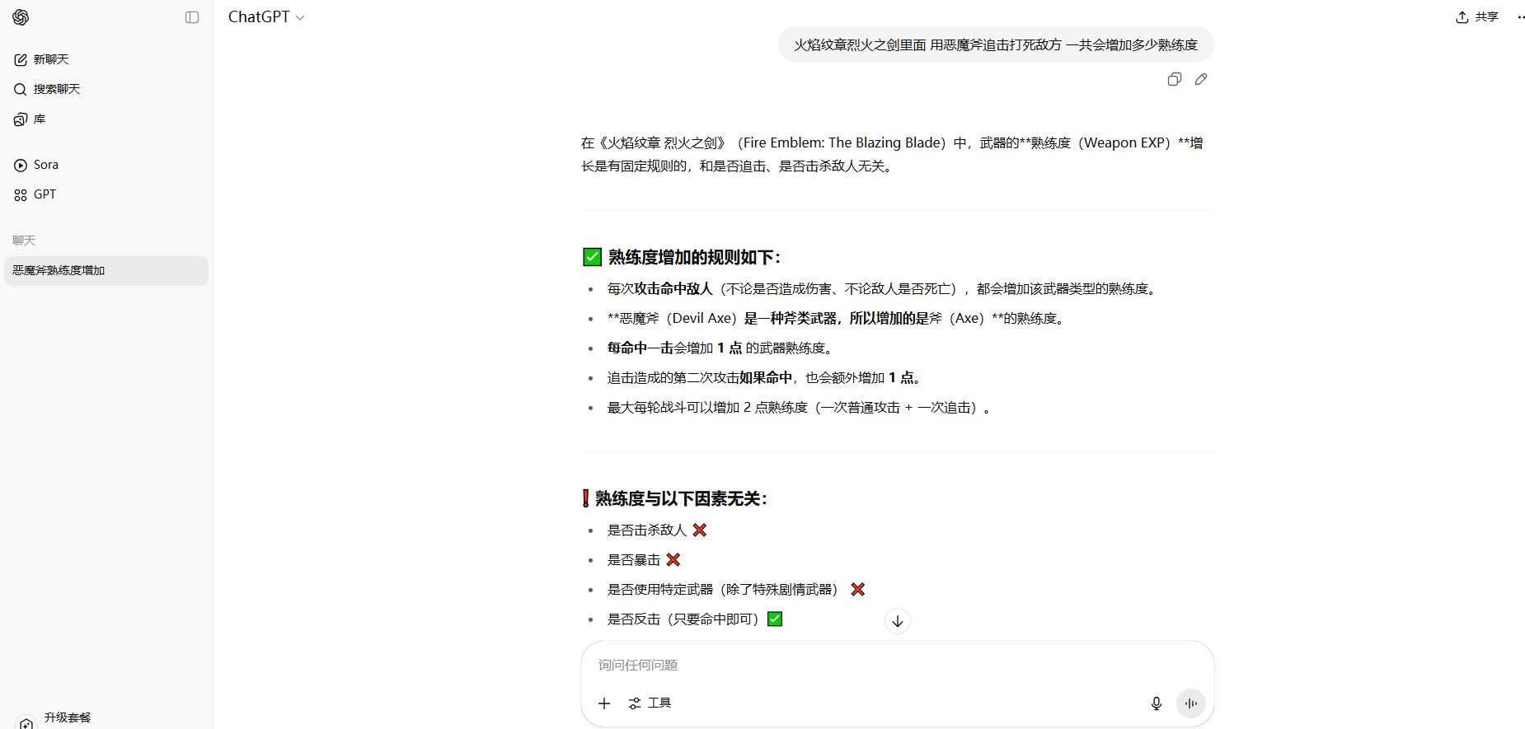Click the microphone dictation icon

(x=1157, y=703)
